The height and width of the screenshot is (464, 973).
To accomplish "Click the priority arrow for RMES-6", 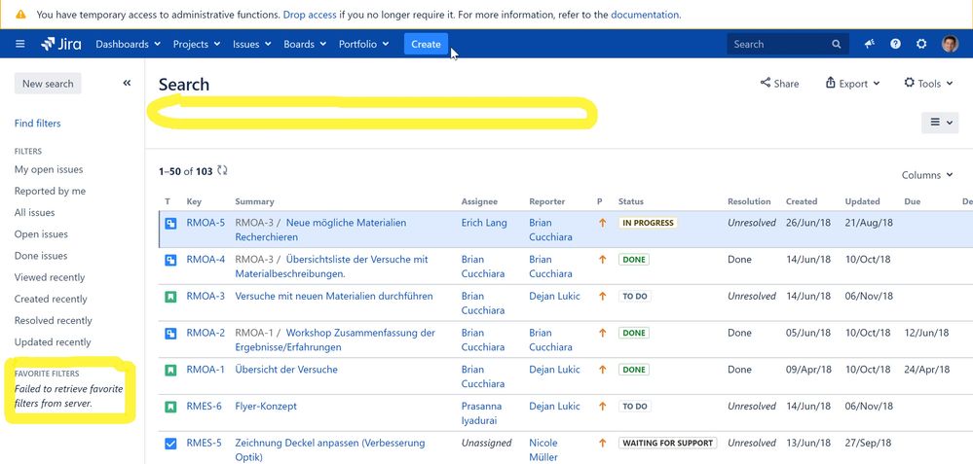I will tap(602, 407).
